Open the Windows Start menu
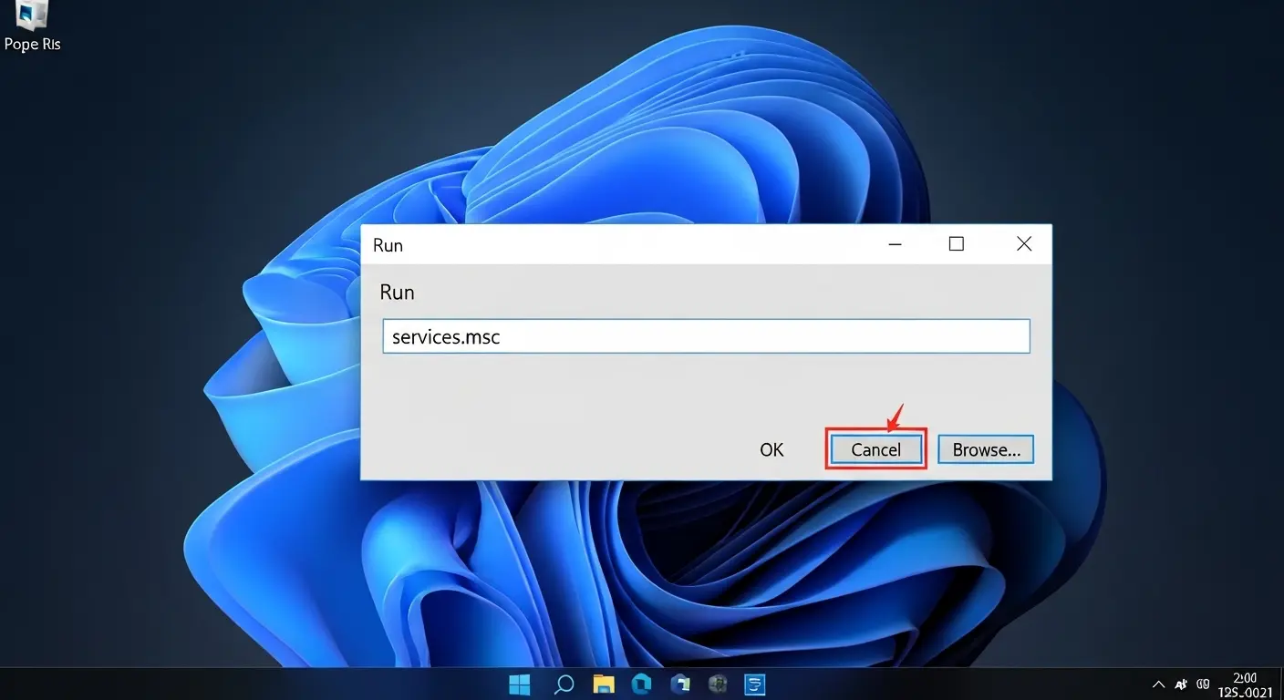The height and width of the screenshot is (700, 1284). coord(520,684)
